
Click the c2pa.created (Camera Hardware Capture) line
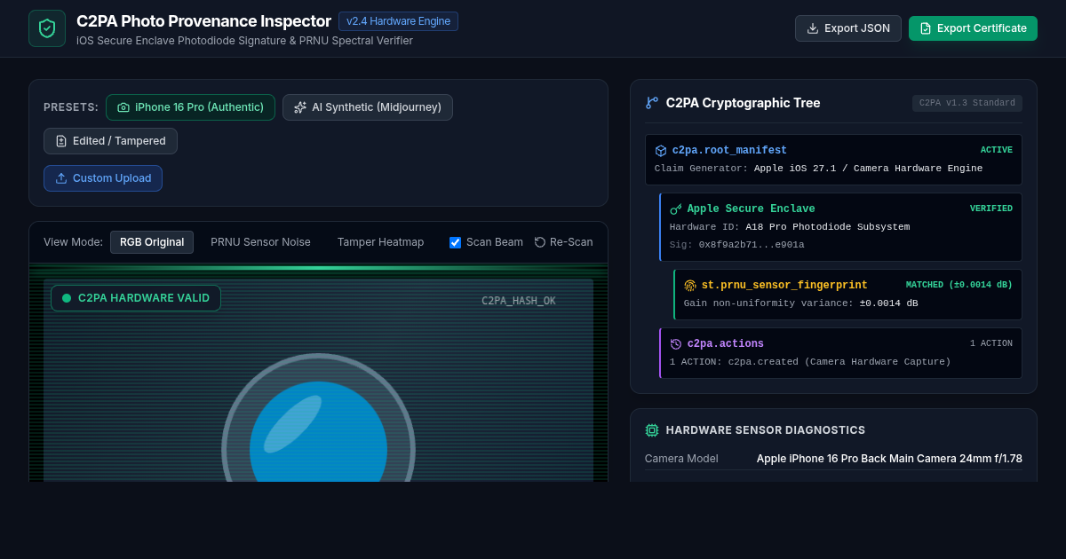[x=810, y=362]
